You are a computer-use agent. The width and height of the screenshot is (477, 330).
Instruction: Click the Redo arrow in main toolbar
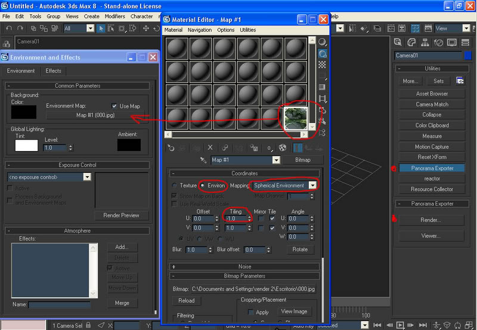tap(20, 28)
